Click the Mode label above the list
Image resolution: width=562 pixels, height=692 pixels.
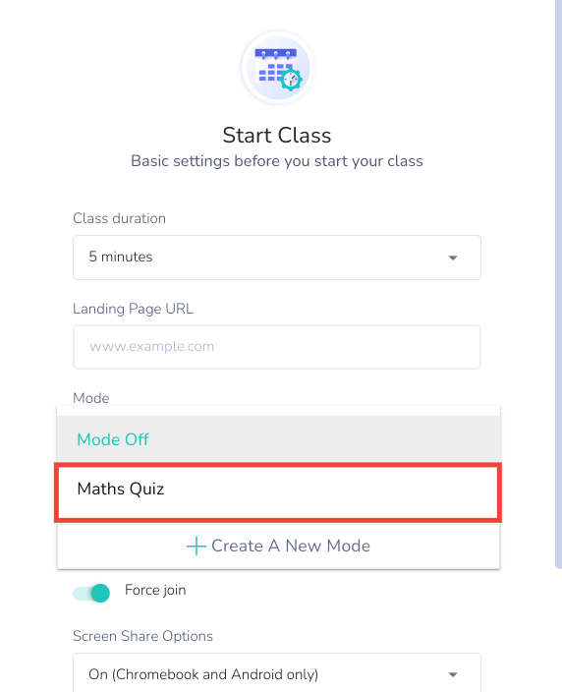click(90, 398)
